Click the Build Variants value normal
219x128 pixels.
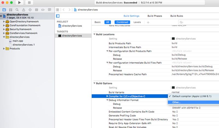175,92
